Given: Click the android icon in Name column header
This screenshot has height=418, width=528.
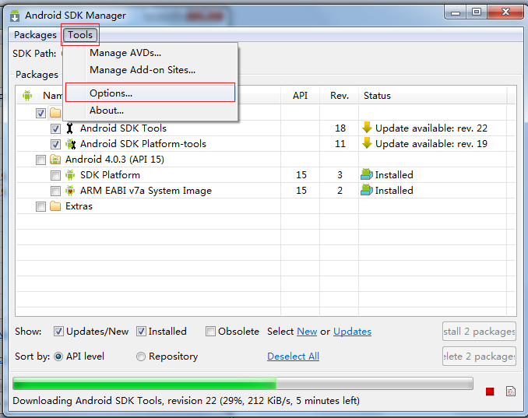Looking at the screenshot, I should point(27,96).
